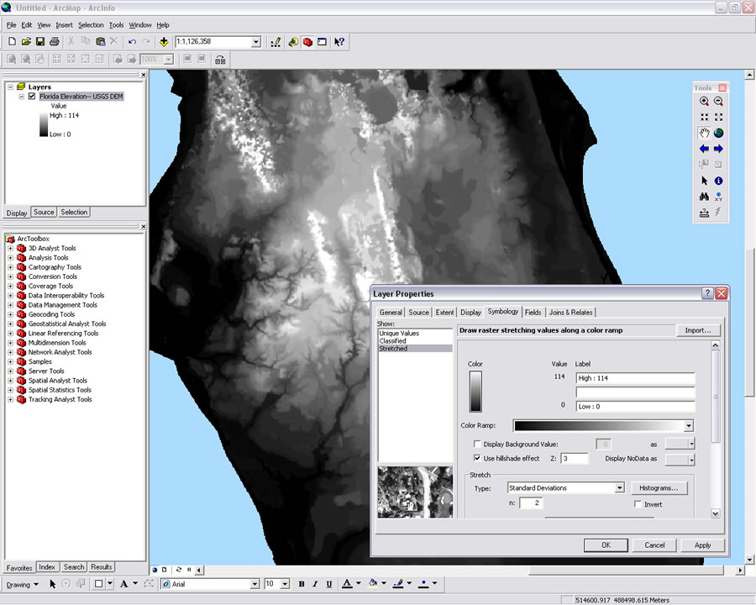Open the stretch Type dropdown
Viewport: 756px width, 605px height.
click(619, 488)
